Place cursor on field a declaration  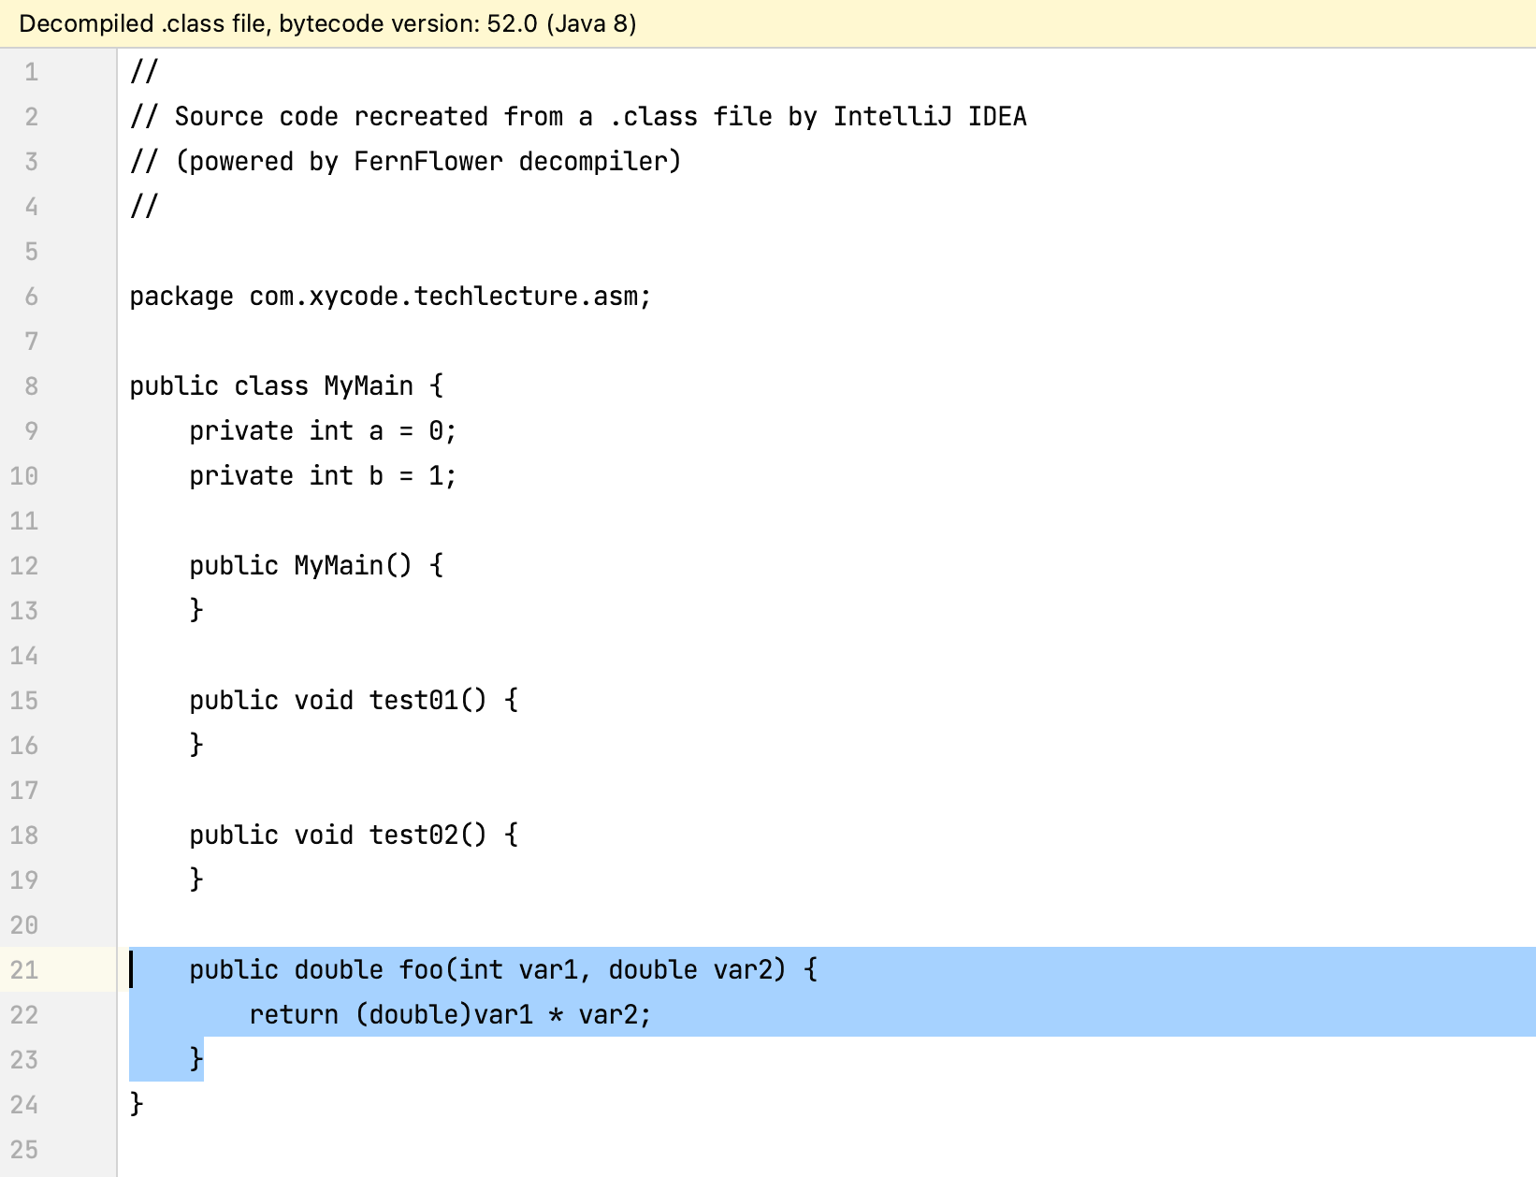376,431
